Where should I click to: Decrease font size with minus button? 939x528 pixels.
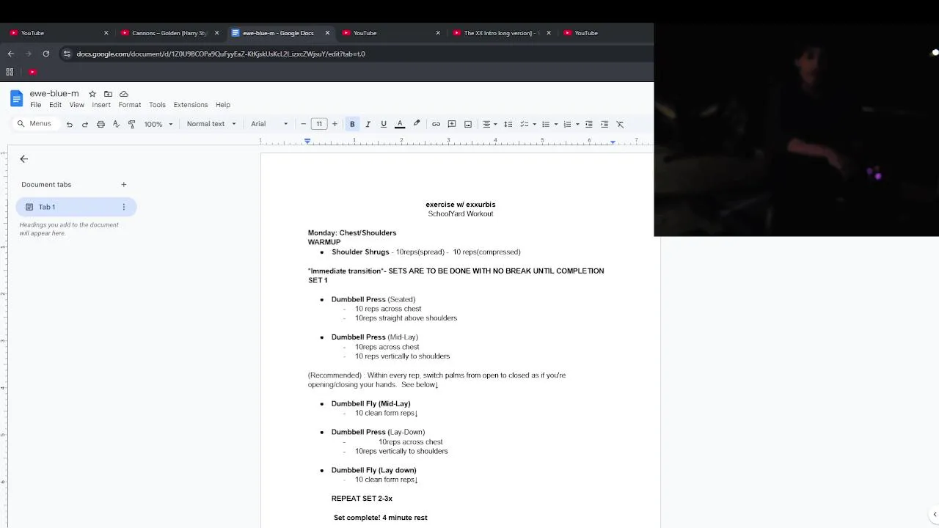(x=304, y=124)
